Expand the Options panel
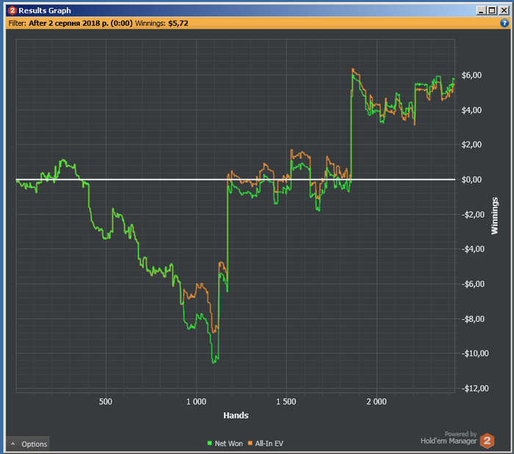The height and width of the screenshot is (454, 514). [x=28, y=444]
